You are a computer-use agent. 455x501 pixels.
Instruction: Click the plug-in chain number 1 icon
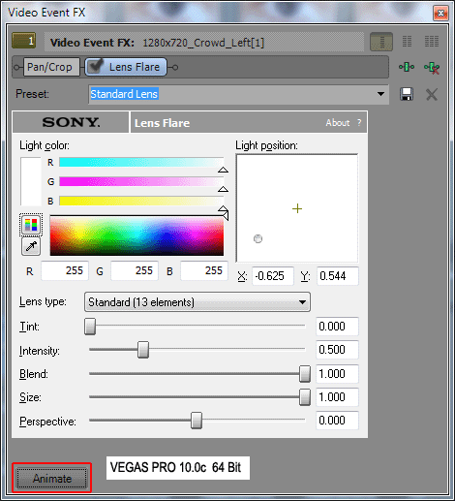tap(23, 41)
